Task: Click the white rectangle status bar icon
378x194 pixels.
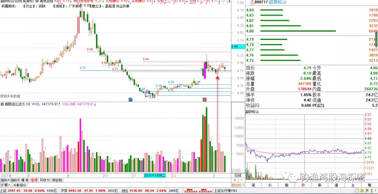Action: pos(357,191)
